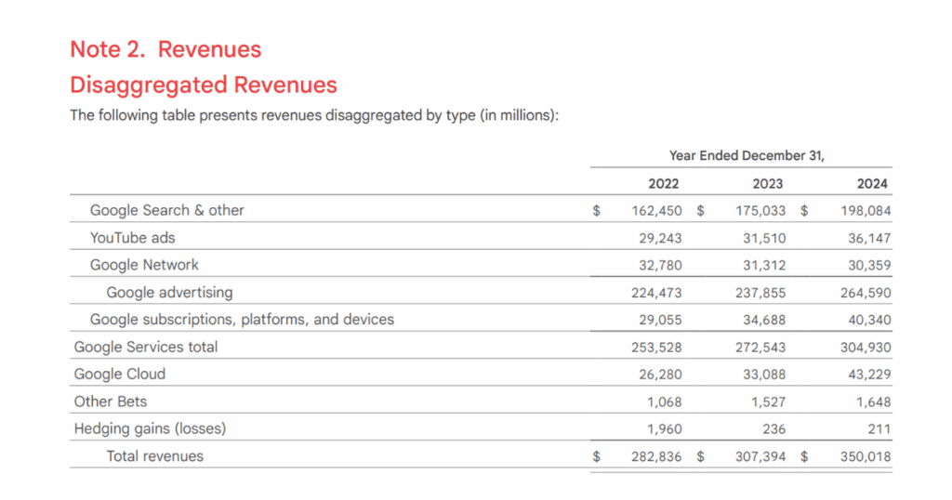Viewport: 952px width, 500px height.
Task: Select the 'Google Cloud' row label
Action: [120, 374]
